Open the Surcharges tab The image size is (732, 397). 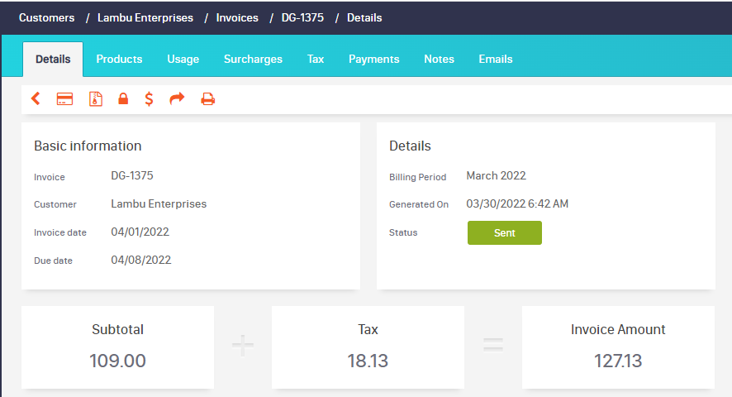253,60
